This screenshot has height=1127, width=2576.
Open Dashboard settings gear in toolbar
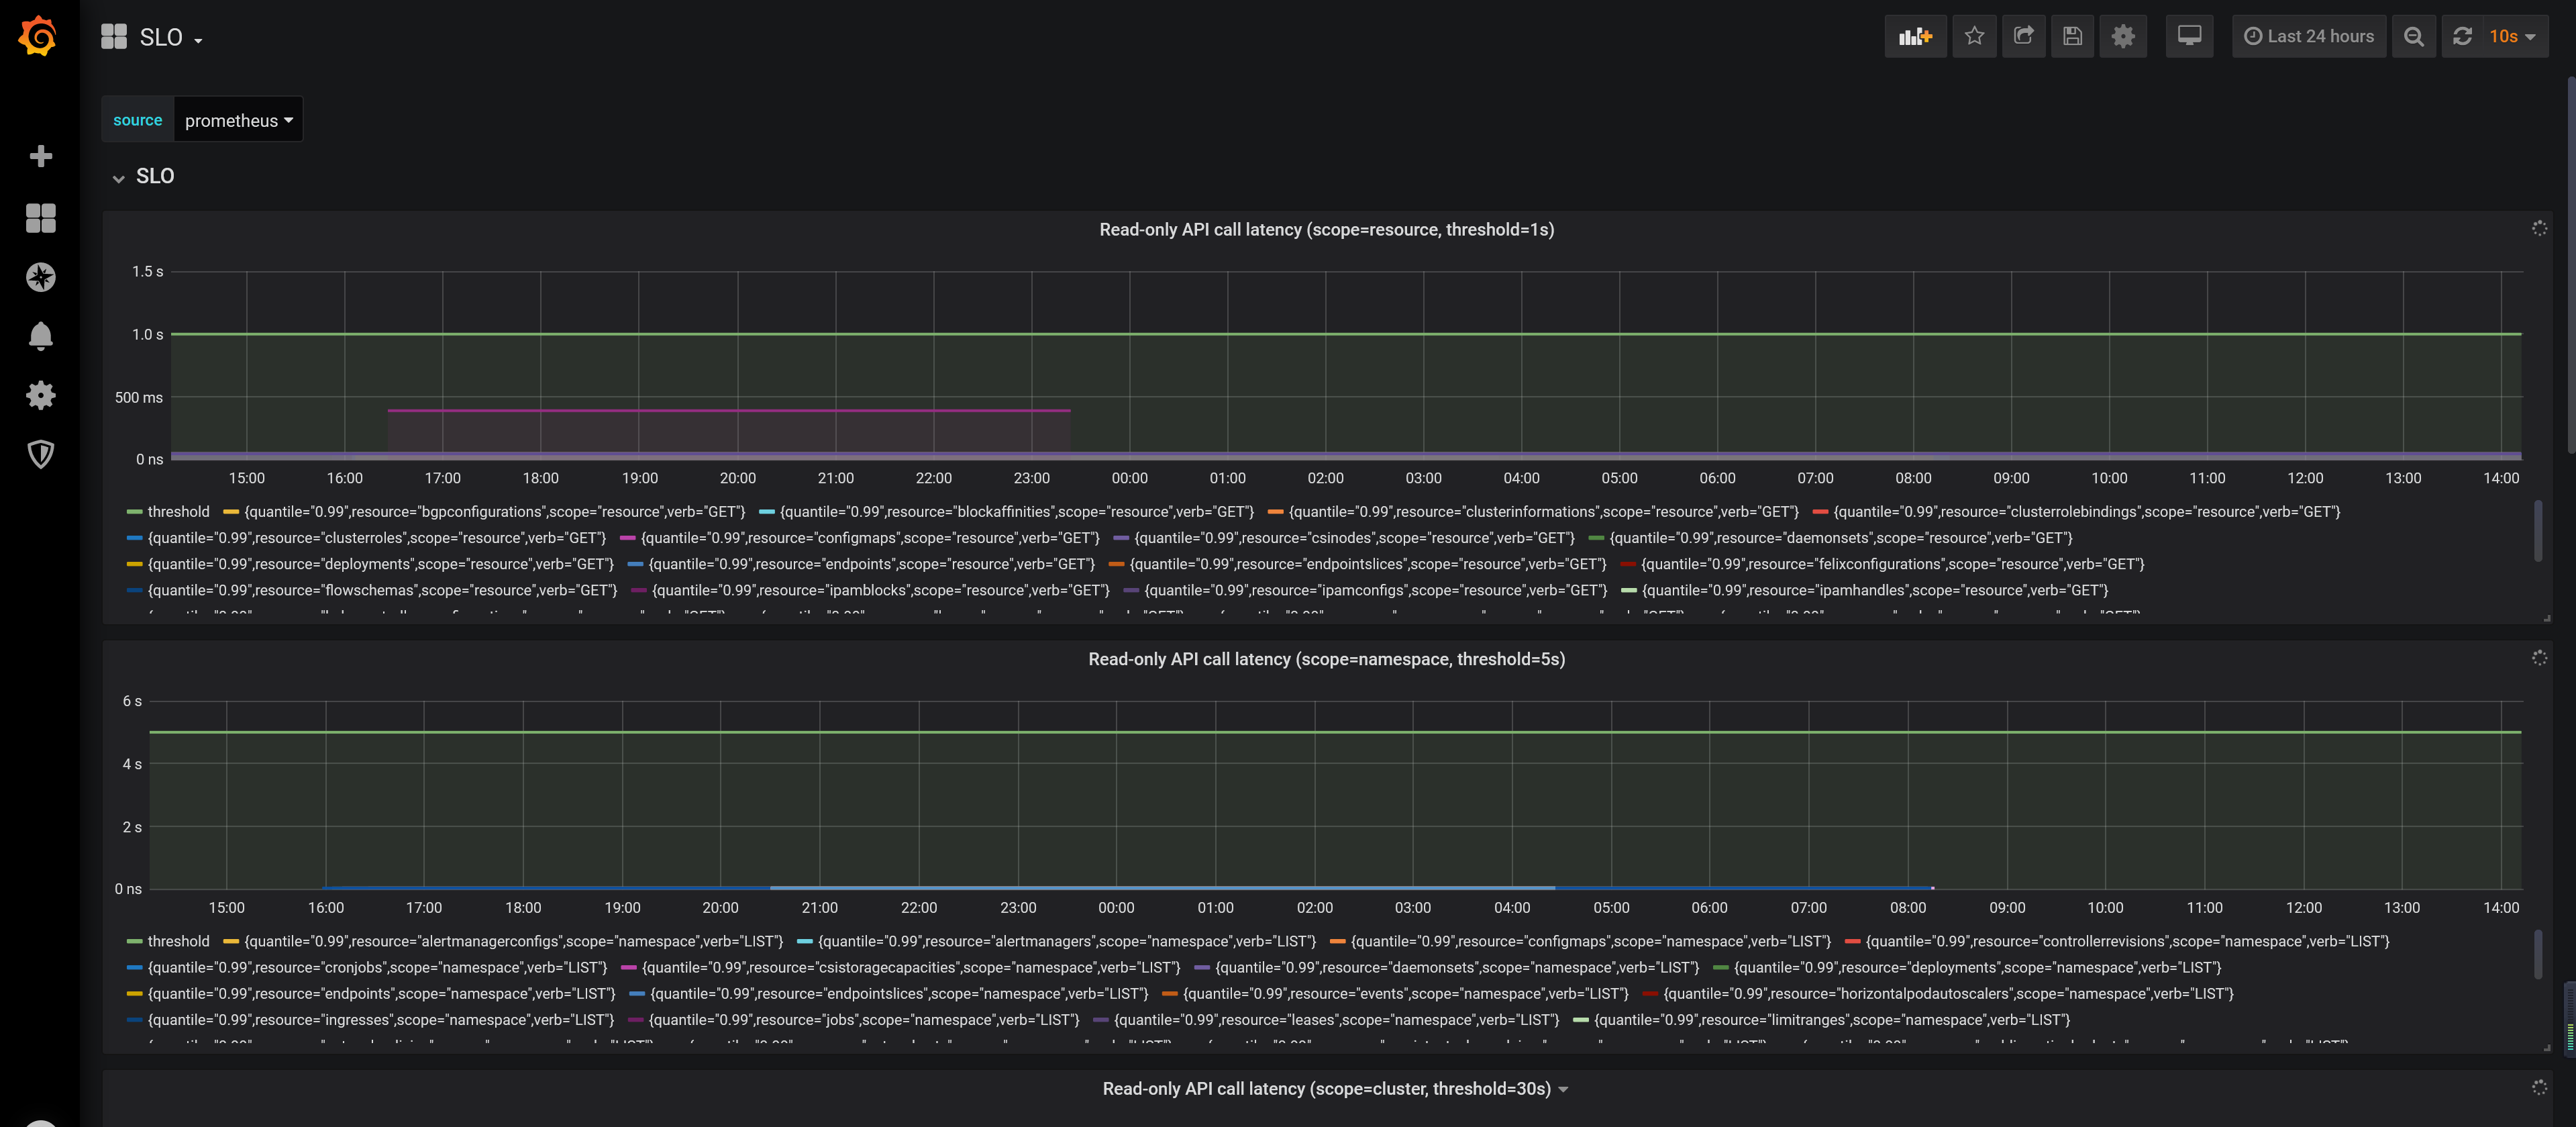[2122, 37]
